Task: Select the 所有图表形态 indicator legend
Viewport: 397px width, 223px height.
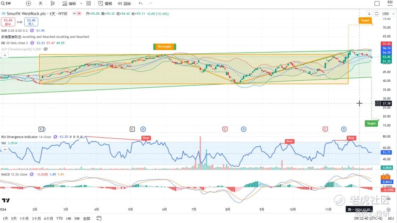Action: point(45,37)
